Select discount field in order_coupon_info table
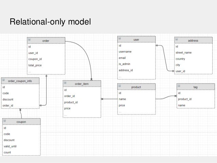The image size is (217, 163). 20,99
